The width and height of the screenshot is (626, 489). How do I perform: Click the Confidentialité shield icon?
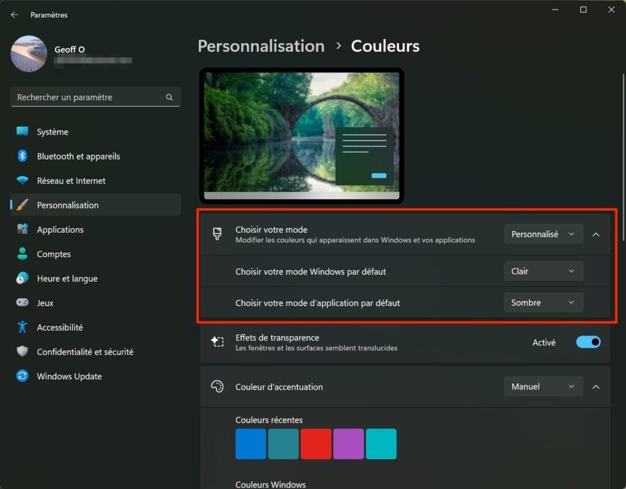(x=23, y=351)
